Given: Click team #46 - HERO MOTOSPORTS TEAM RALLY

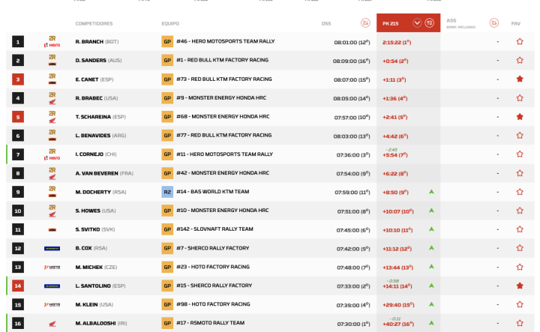Looking at the screenshot, I should tap(225, 41).
